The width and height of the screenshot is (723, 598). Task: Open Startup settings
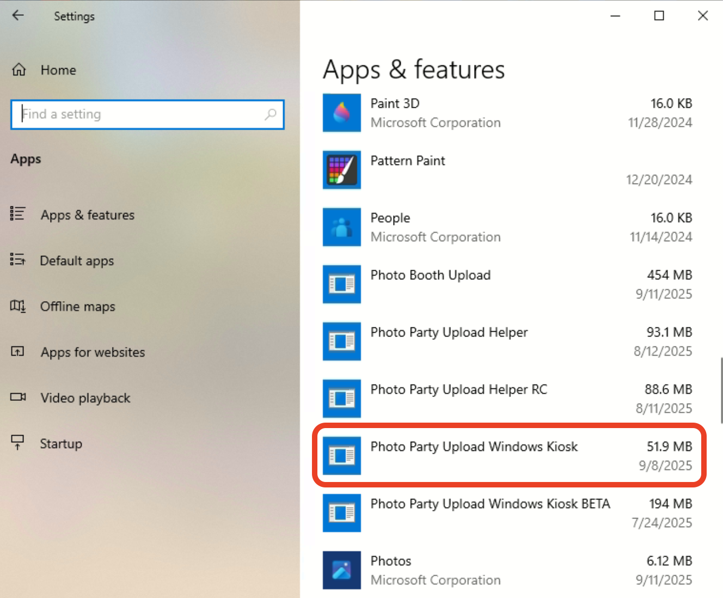[x=61, y=444]
